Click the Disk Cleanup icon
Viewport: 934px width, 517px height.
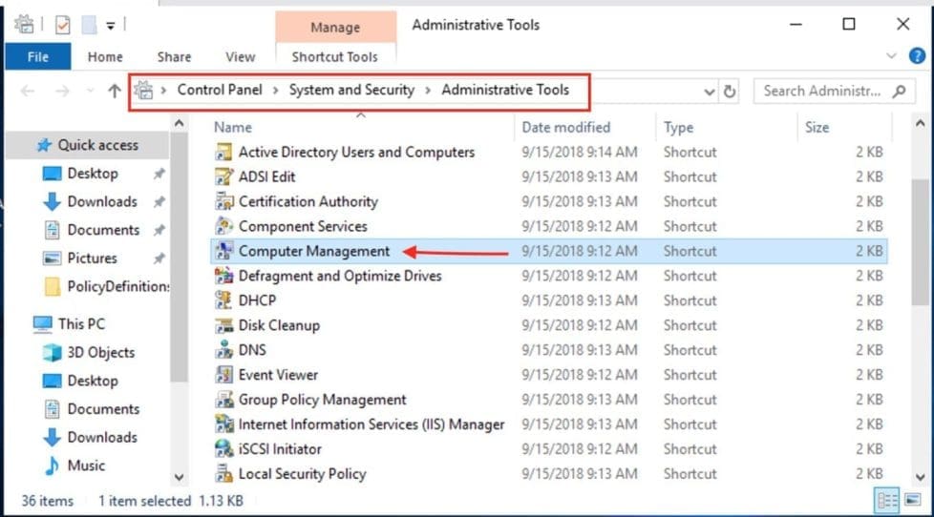click(x=223, y=325)
